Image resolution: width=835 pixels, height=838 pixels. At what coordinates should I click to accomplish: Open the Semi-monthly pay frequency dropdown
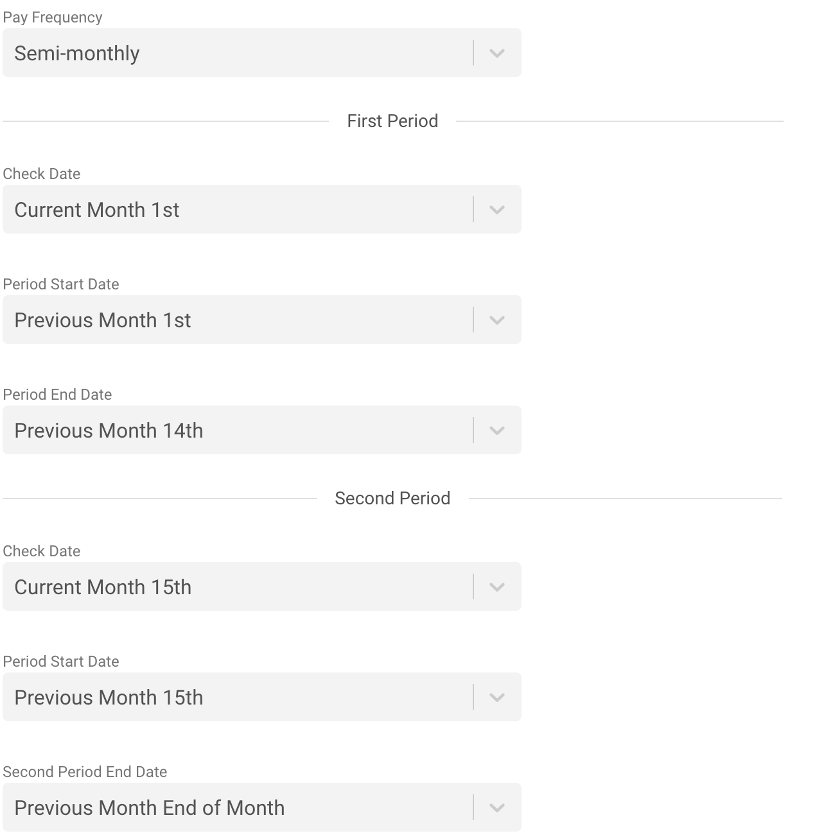[238, 53]
